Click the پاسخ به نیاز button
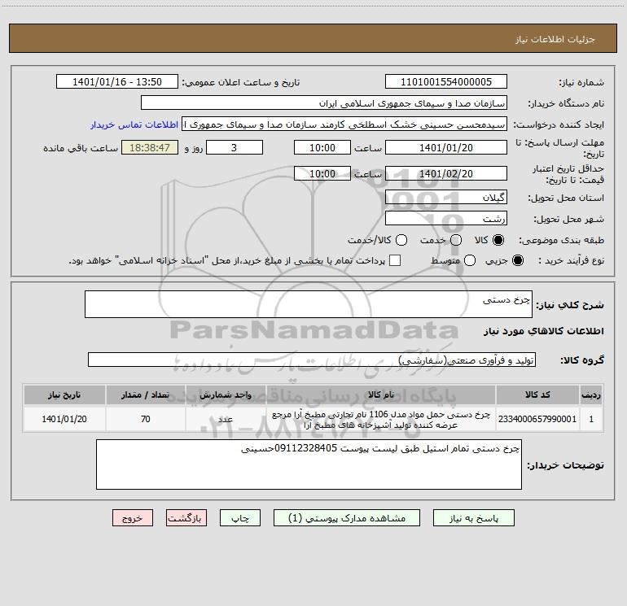This screenshot has height=606, width=627. (x=474, y=518)
